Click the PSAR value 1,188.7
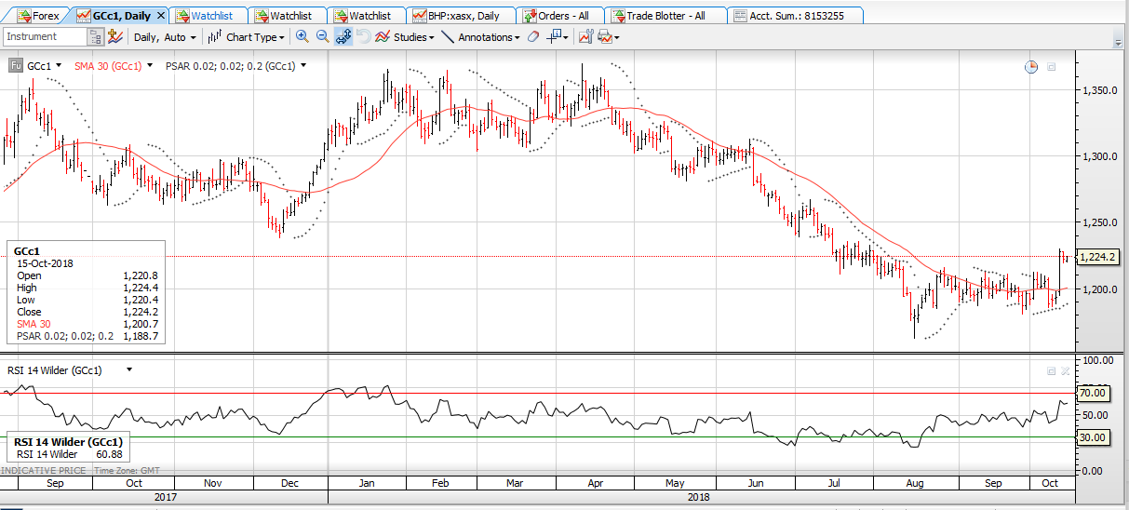 point(140,336)
